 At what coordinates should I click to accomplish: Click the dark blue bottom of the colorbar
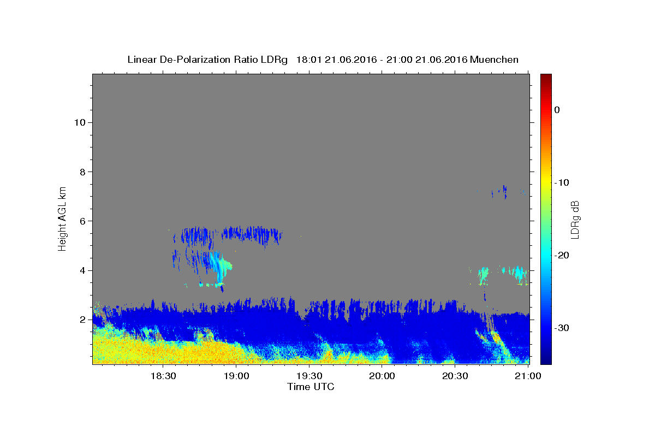pyautogui.click(x=546, y=358)
